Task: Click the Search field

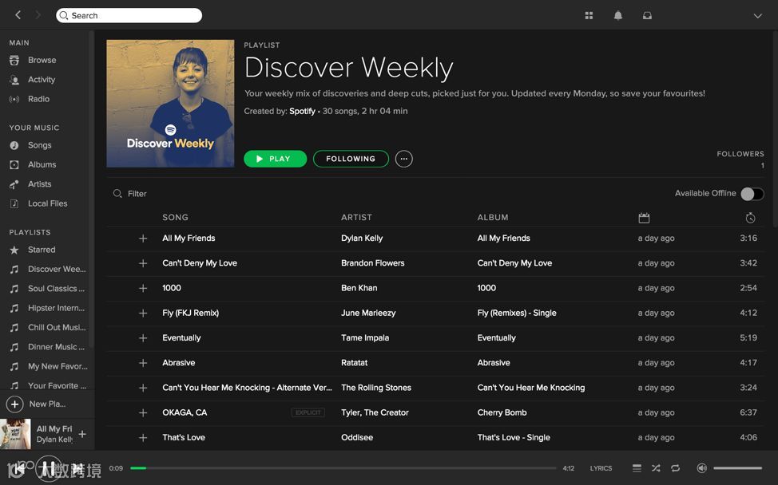Action: click(129, 15)
